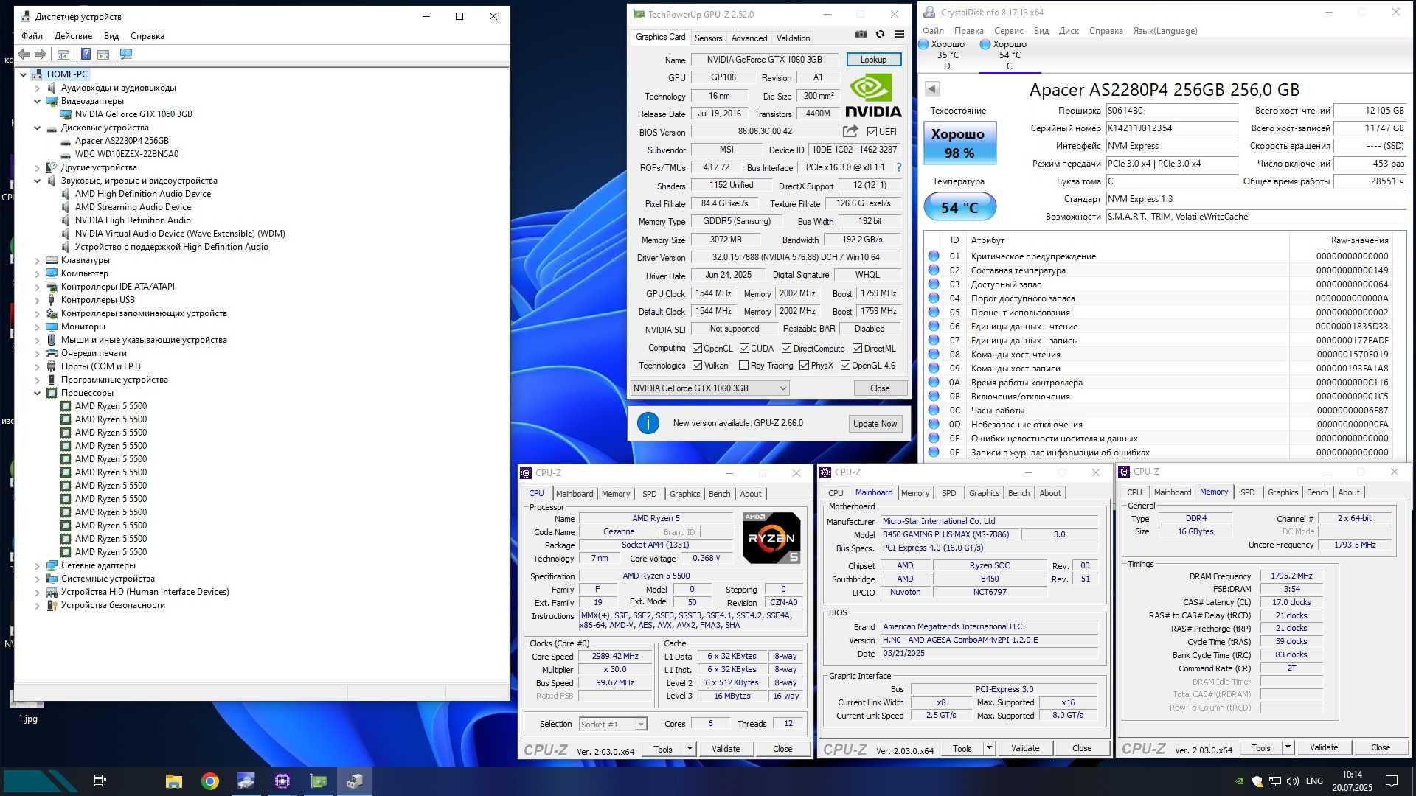Screen dimensions: 1416x796
Task: Click the Back arrow in Device Manager toolbar
Action: tap(24, 55)
